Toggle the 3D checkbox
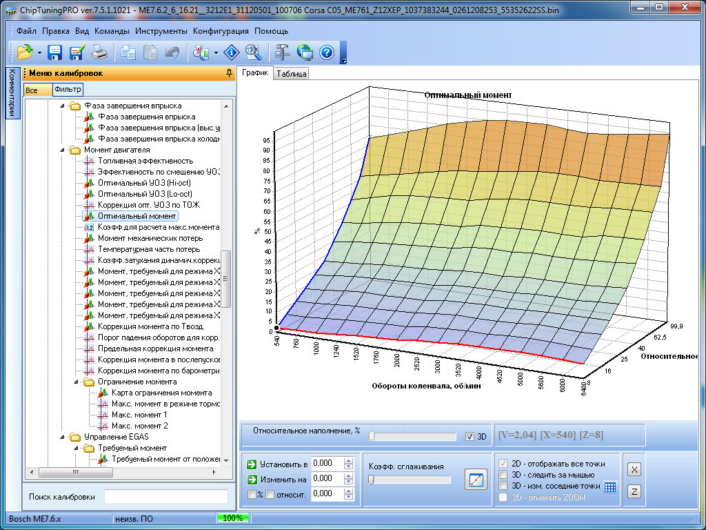The width and height of the screenshot is (706, 530). click(x=470, y=436)
